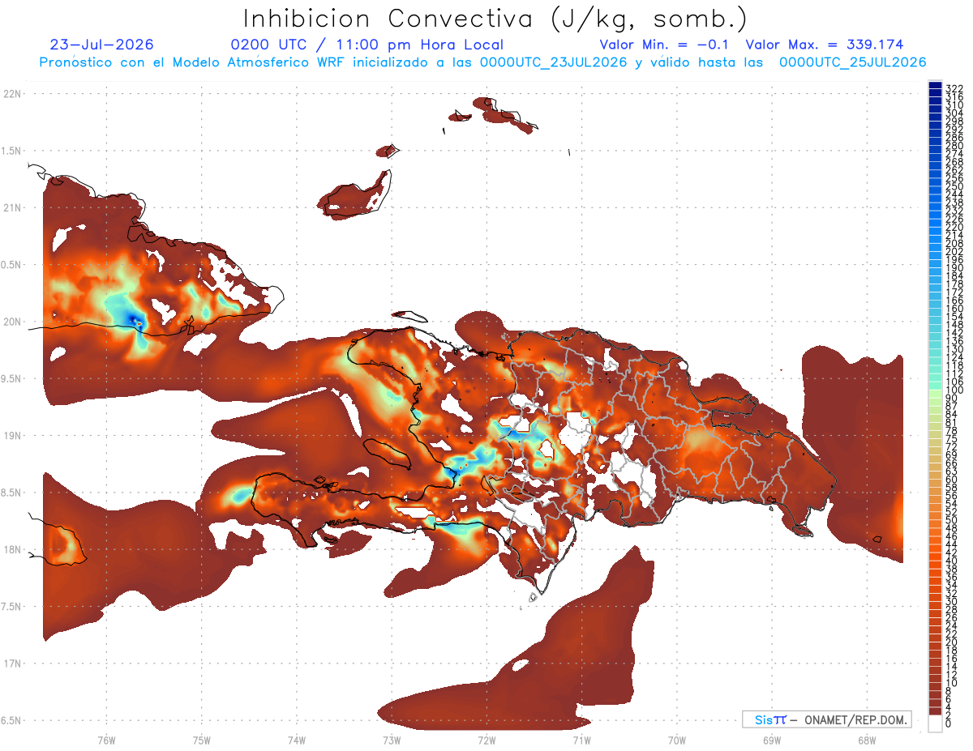Click the latitude label "7.5N"
The width and height of the screenshot is (973, 751).
(11, 607)
